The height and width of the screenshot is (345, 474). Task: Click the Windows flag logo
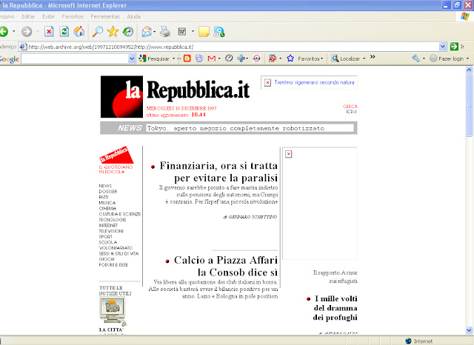[464, 16]
